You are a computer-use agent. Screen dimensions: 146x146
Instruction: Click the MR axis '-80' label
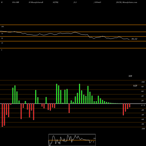pos(142,124)
